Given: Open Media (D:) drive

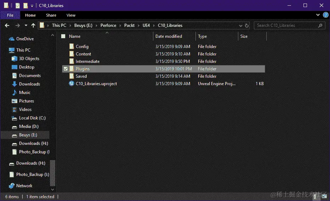Looking at the screenshot, I should coord(25,126).
